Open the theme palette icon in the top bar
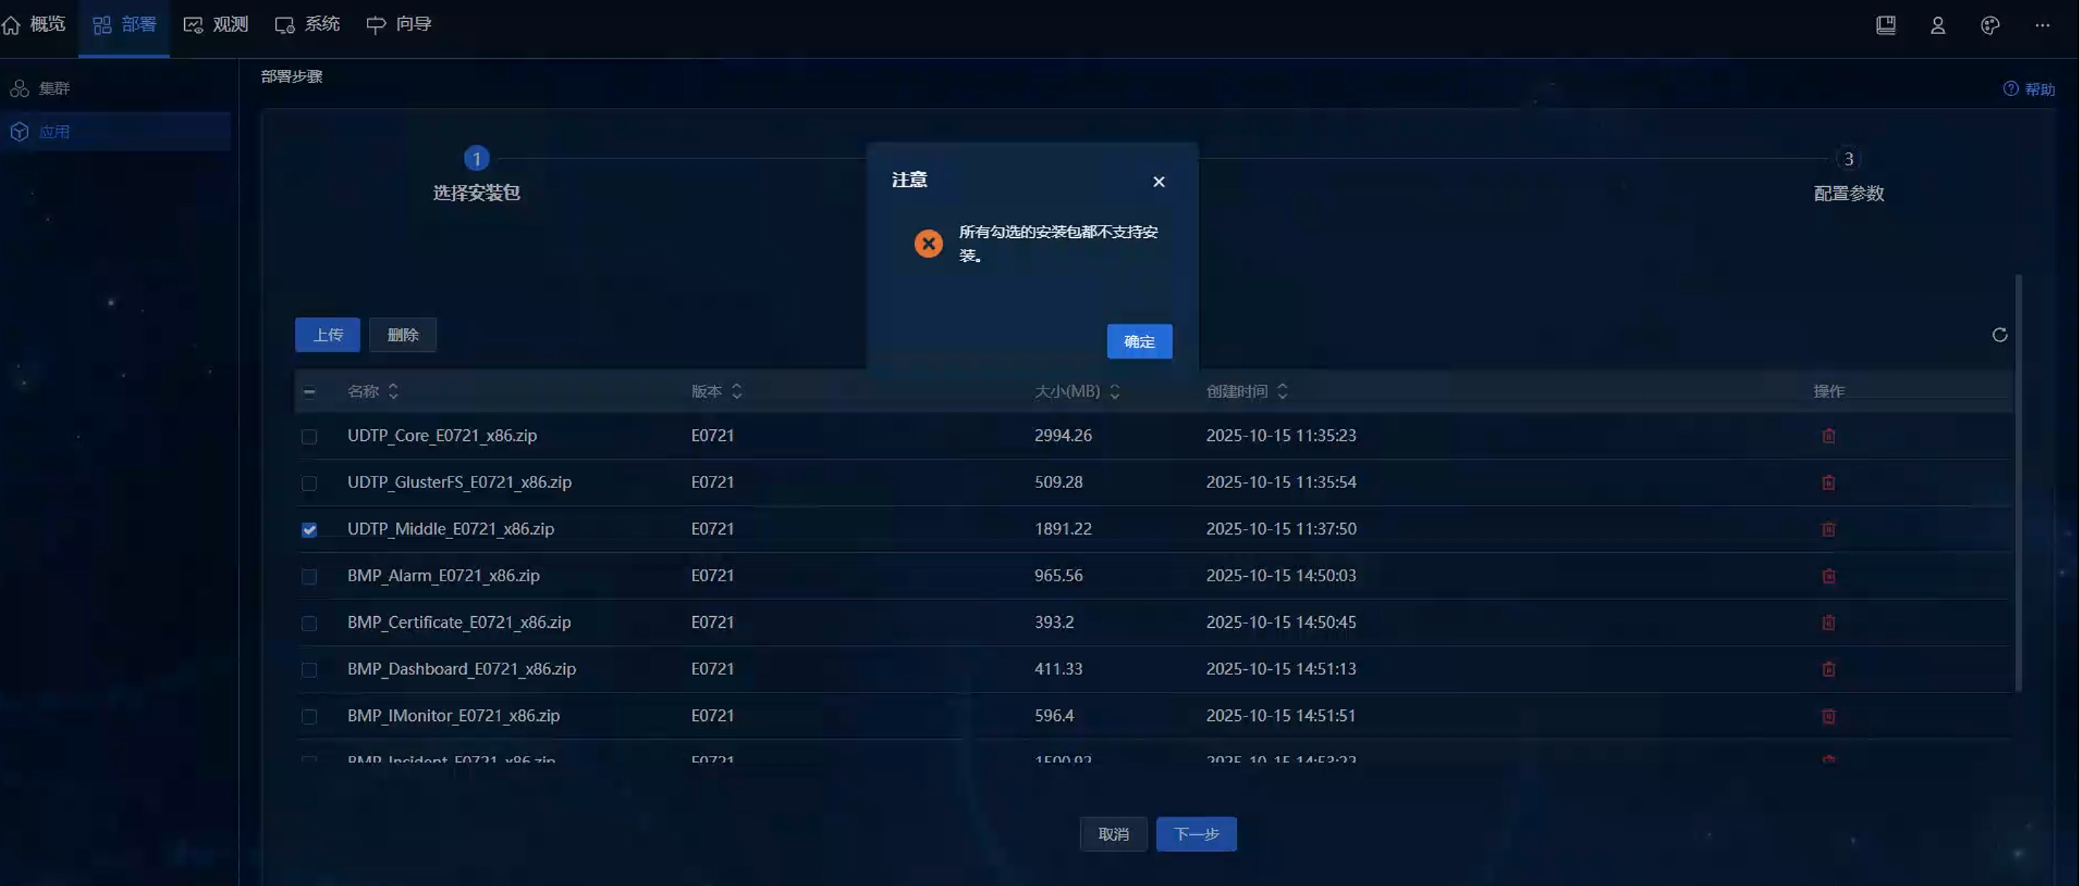The height and width of the screenshot is (886, 2079). (x=1989, y=25)
